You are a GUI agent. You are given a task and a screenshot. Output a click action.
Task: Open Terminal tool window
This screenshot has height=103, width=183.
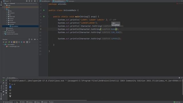point(44,102)
